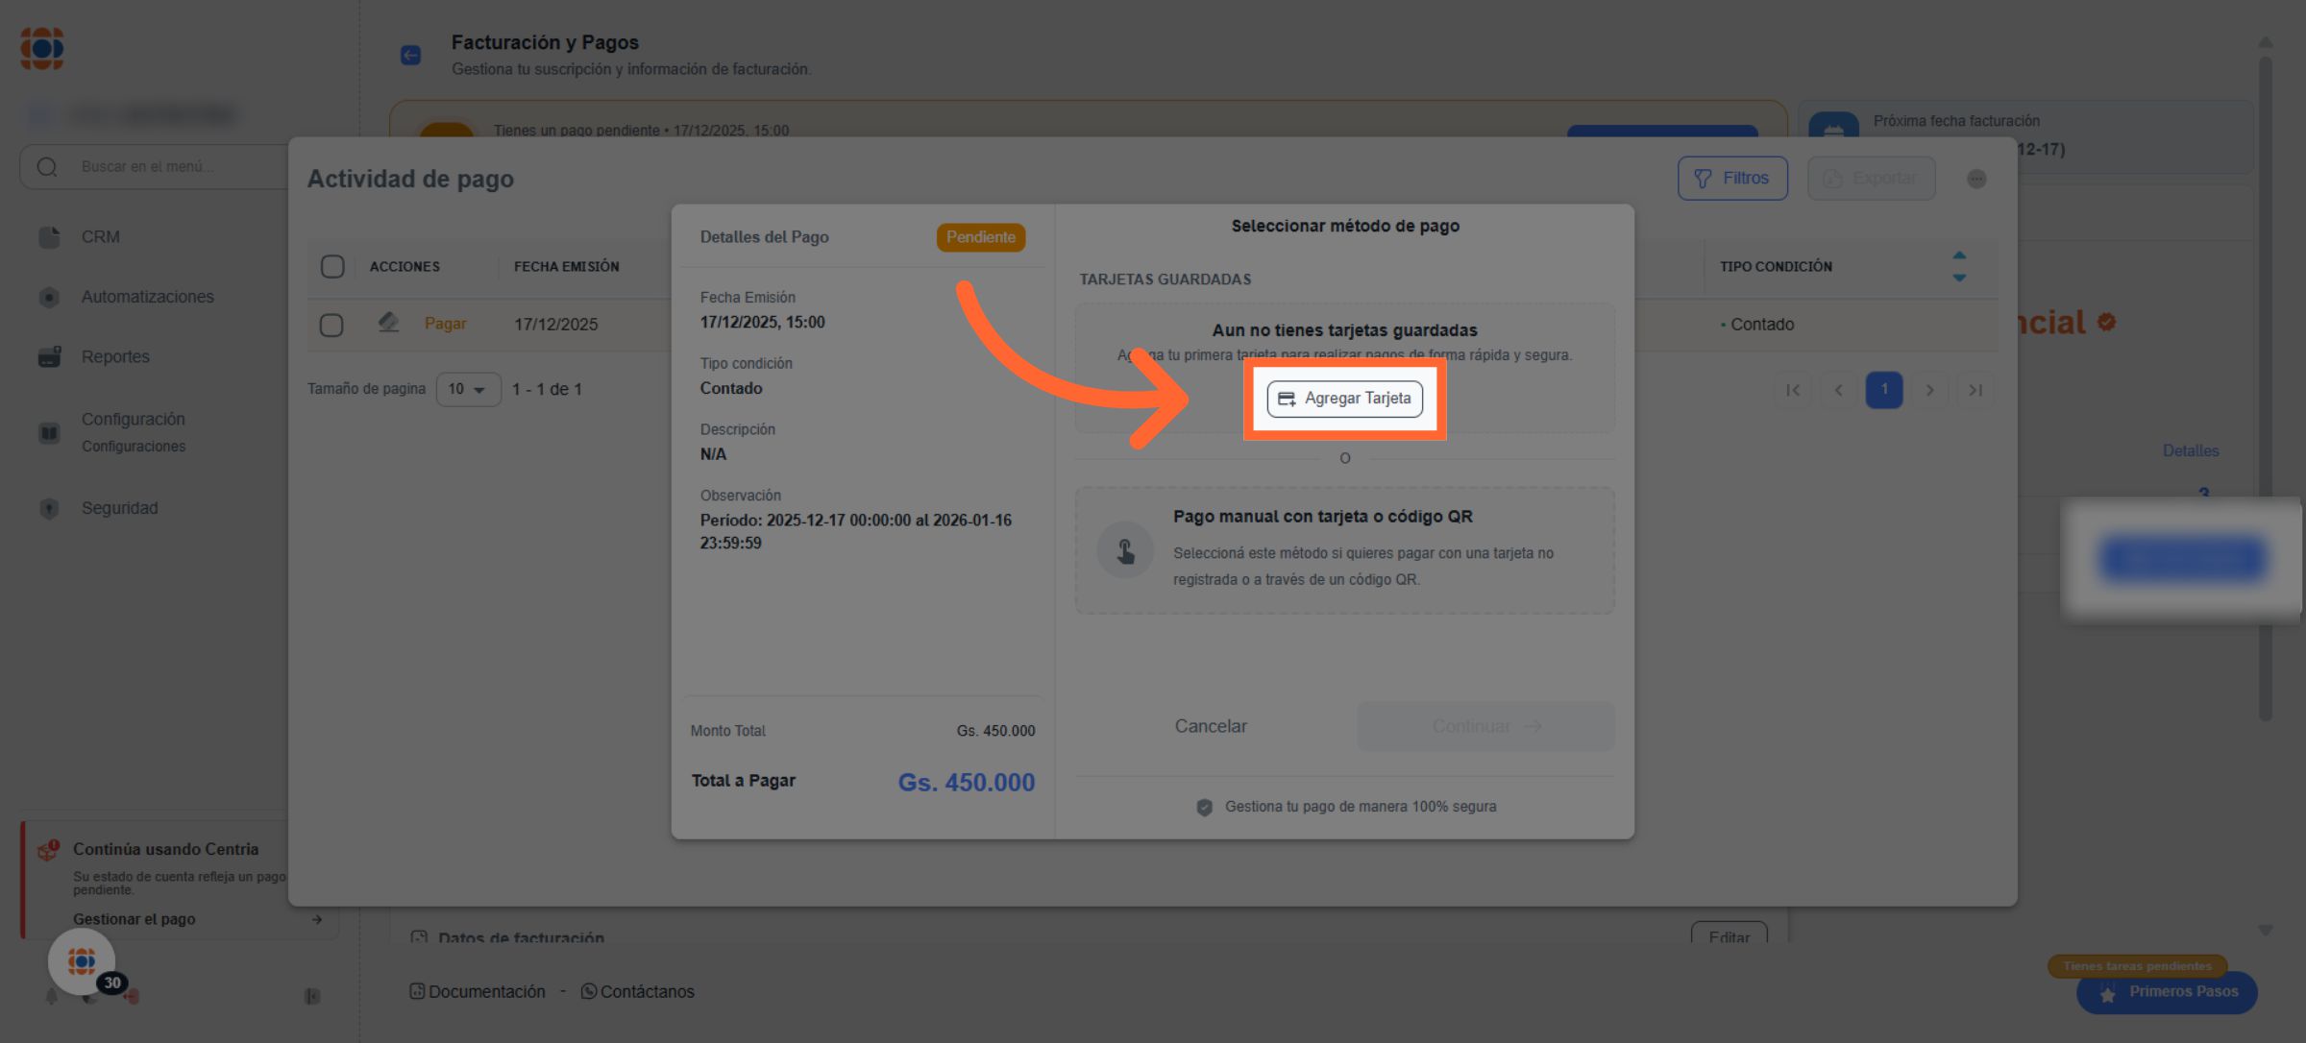This screenshot has height=1043, width=2306.
Task: Go to next page chevron
Action: [1929, 390]
